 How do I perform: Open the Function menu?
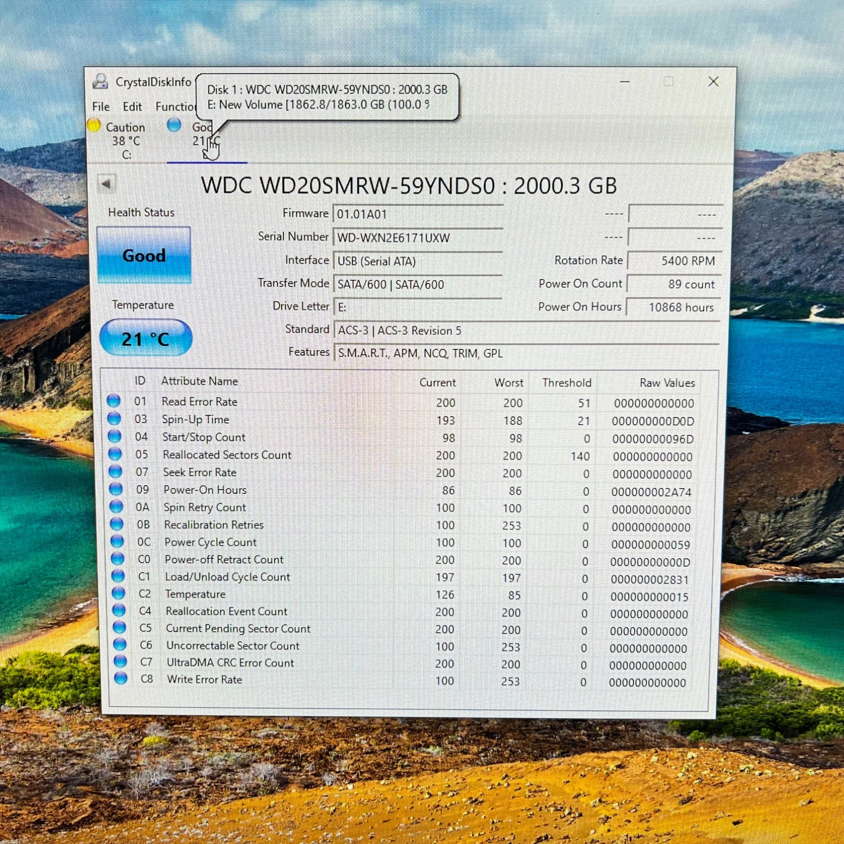tap(176, 106)
